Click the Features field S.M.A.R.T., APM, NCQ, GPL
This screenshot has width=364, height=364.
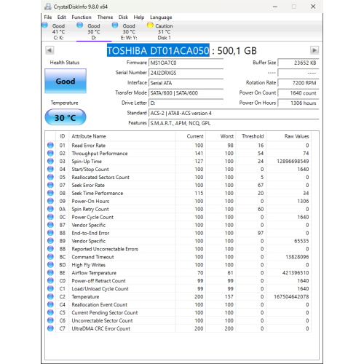(234, 123)
